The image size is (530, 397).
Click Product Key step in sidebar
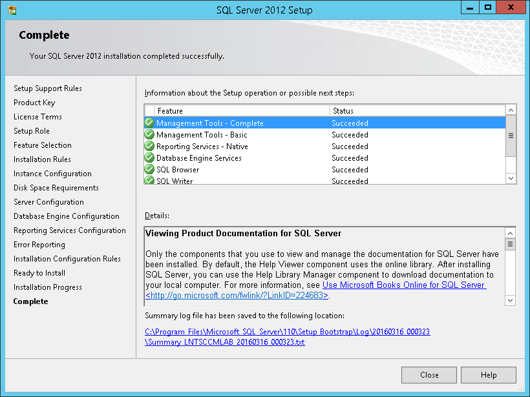tap(34, 103)
